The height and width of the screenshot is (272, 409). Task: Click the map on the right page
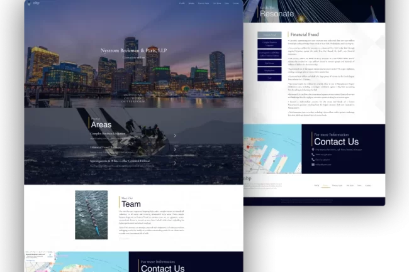click(272, 151)
